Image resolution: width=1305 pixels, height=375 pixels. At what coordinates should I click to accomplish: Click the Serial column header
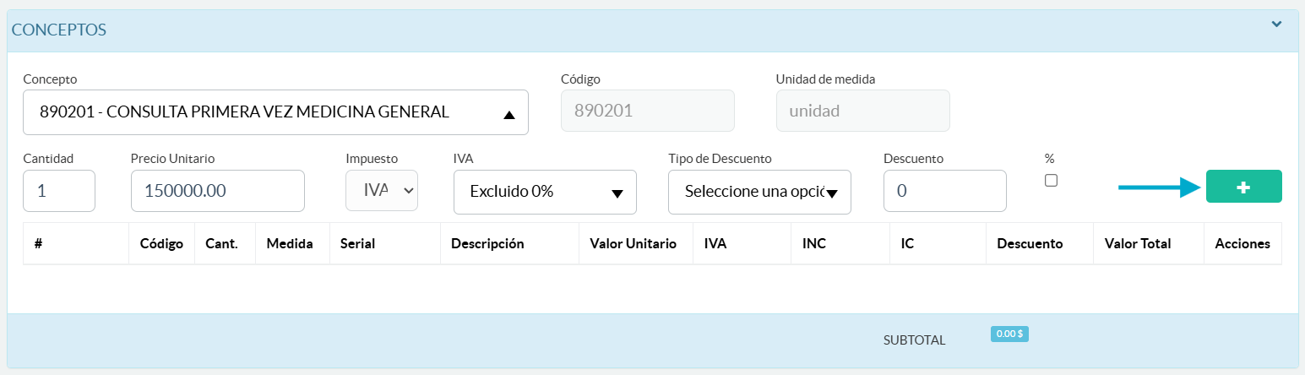coord(357,244)
